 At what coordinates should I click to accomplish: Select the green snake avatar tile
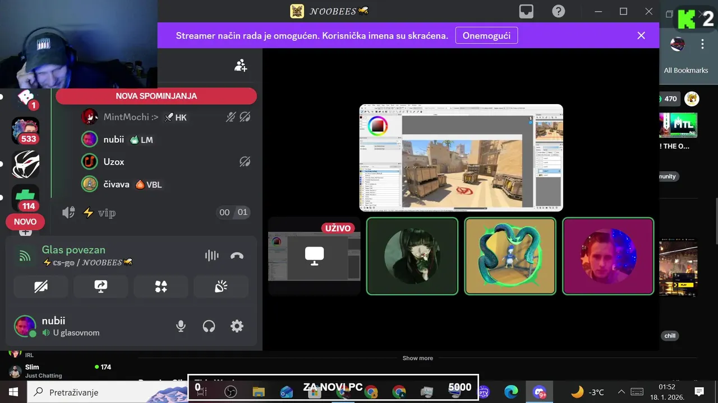tap(510, 256)
